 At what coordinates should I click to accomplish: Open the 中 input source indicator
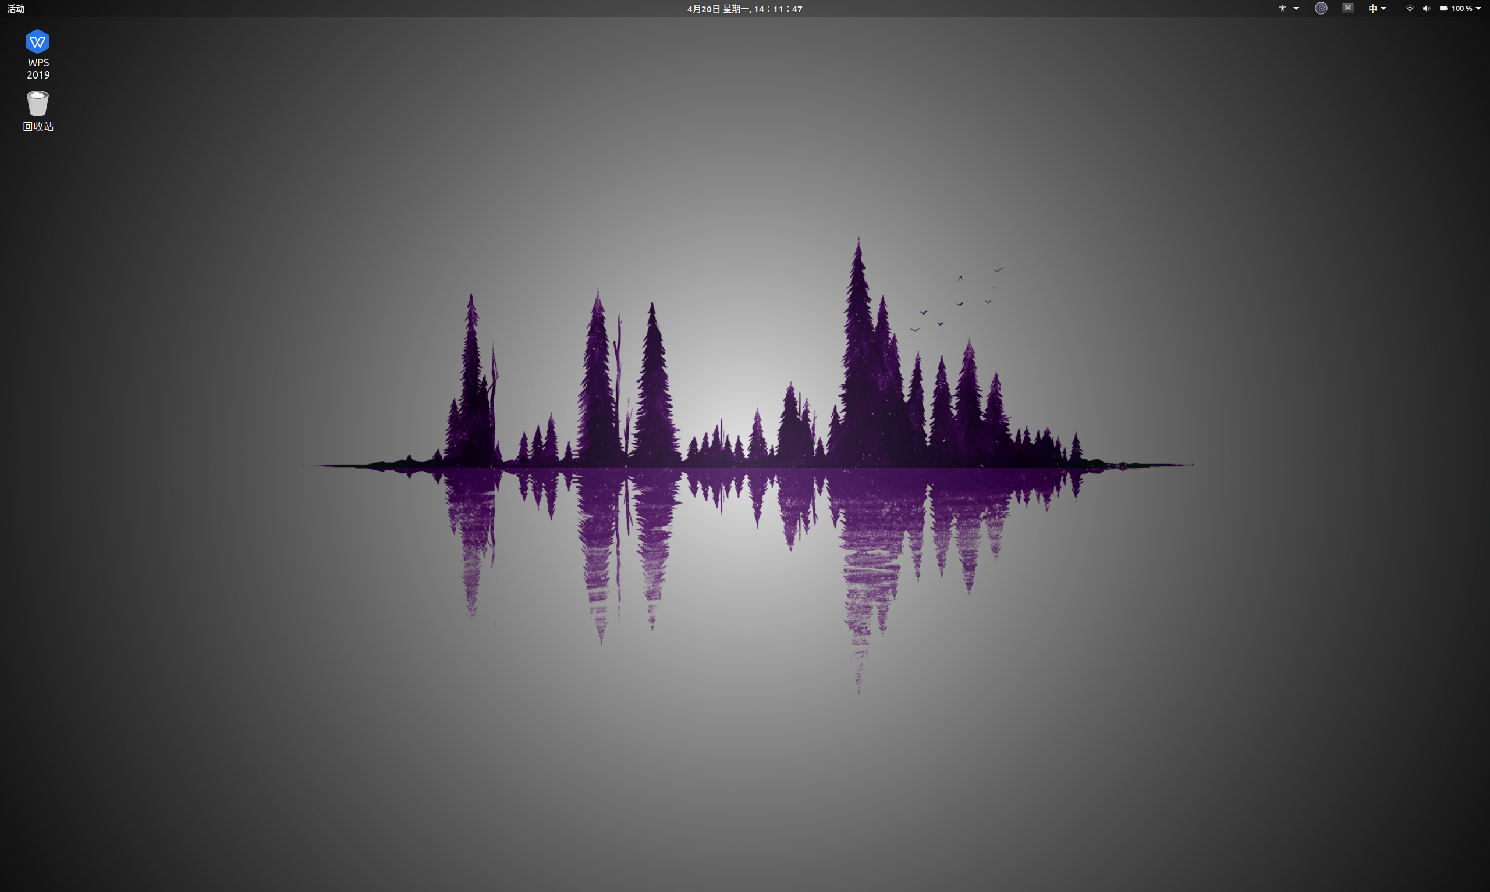(1372, 8)
